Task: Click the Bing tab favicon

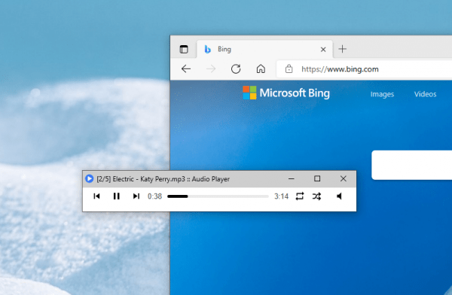Action: [x=208, y=49]
